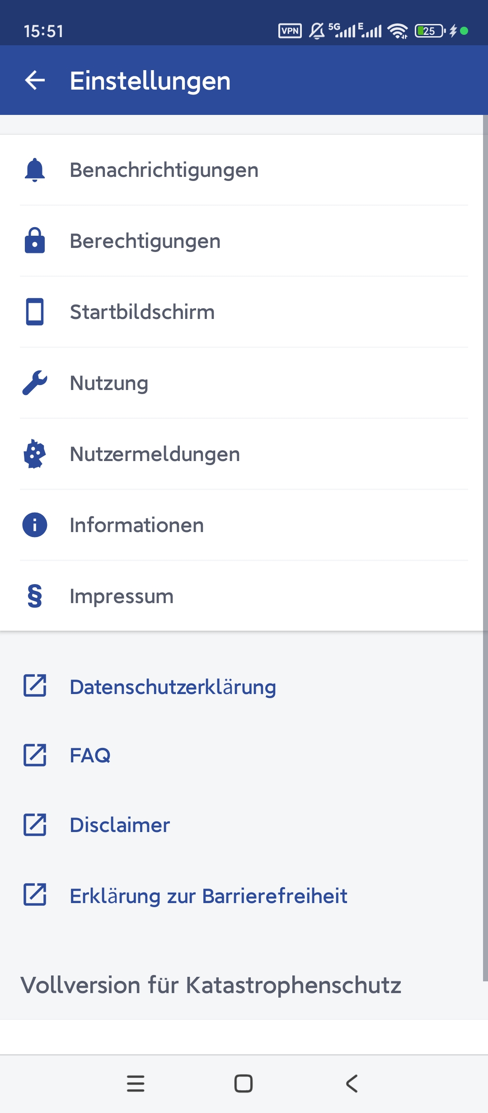Screen dimensions: 488x1113
Task: Tap the wrench icon next to Nutzung
Action: coord(35,383)
